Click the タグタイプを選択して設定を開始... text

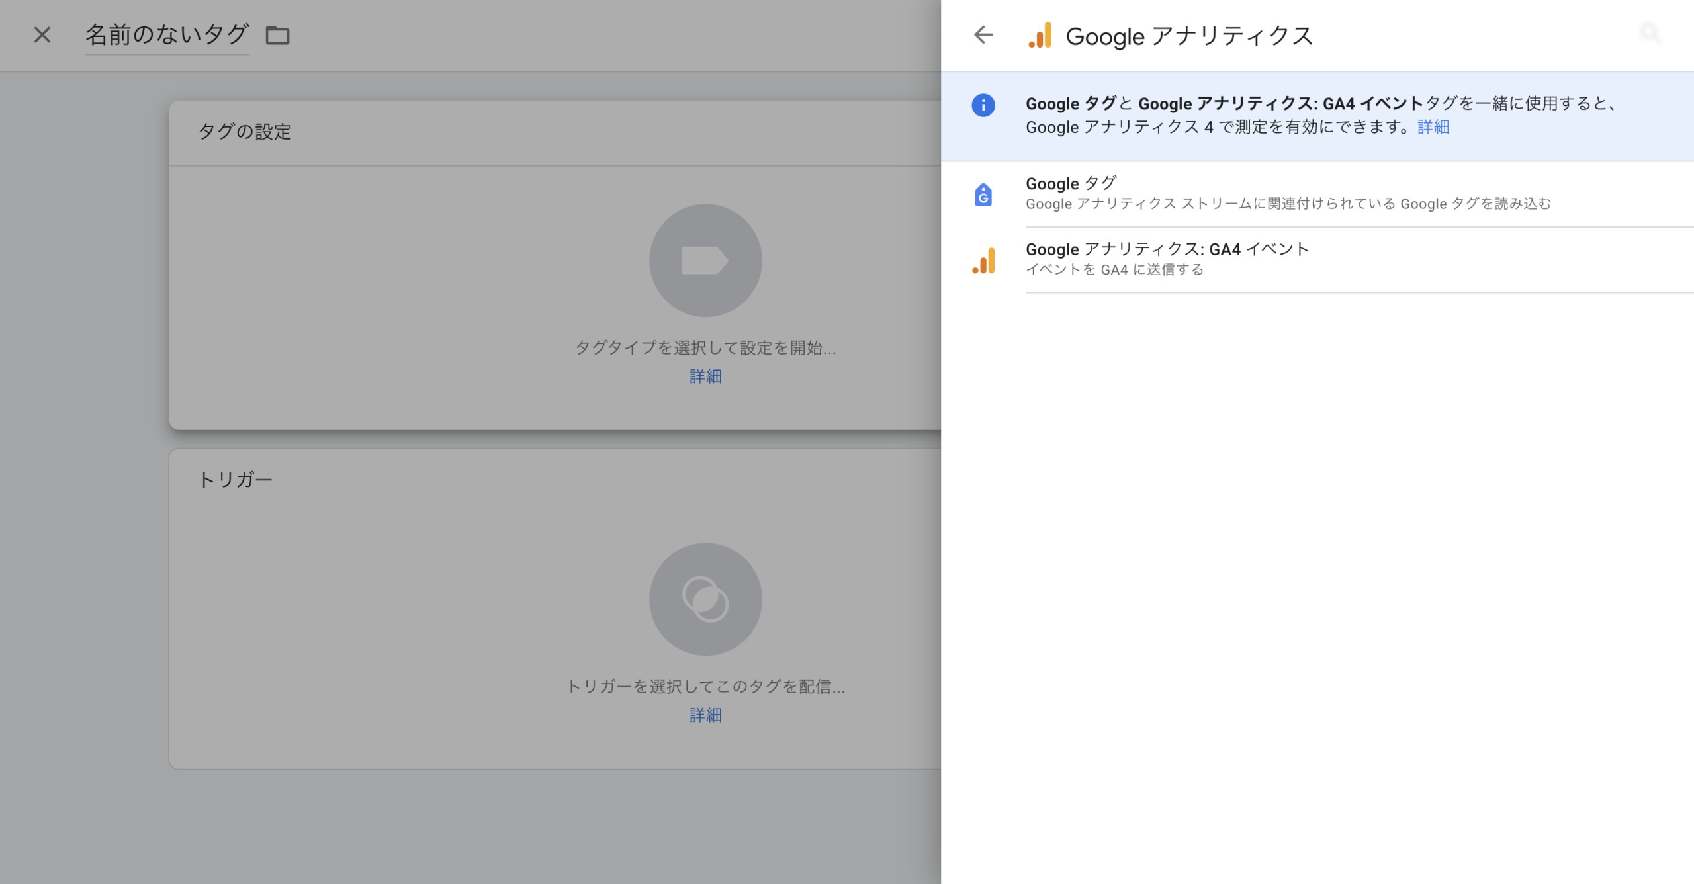coord(705,348)
